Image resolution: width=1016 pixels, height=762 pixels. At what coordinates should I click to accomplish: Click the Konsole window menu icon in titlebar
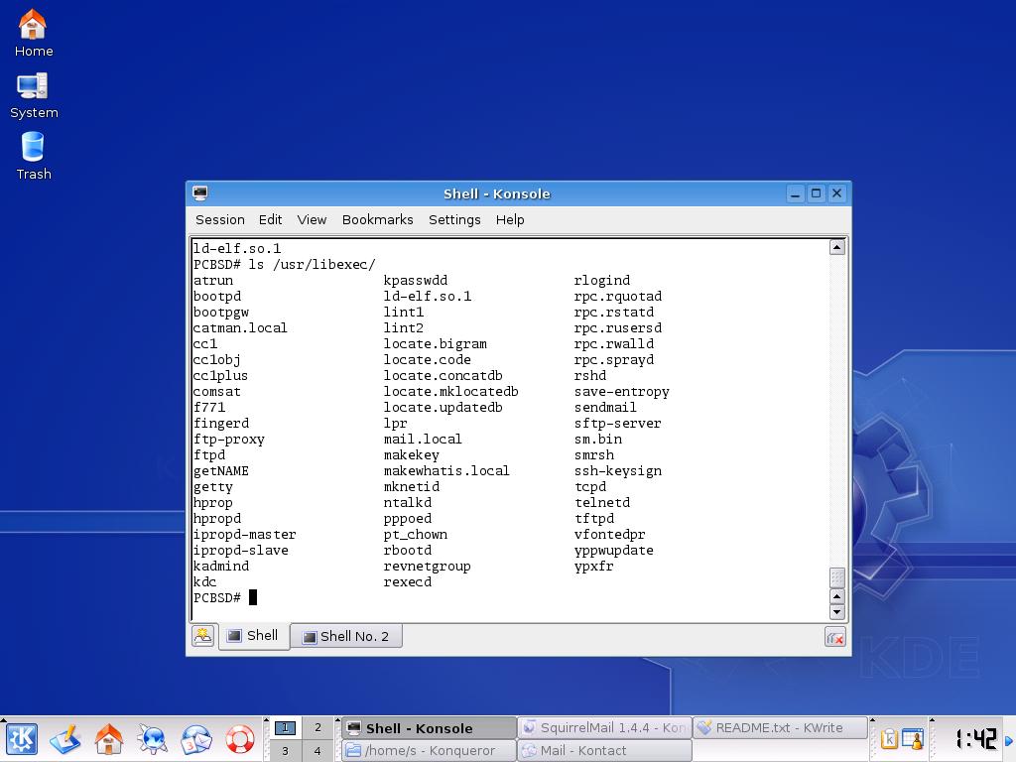[x=200, y=193]
